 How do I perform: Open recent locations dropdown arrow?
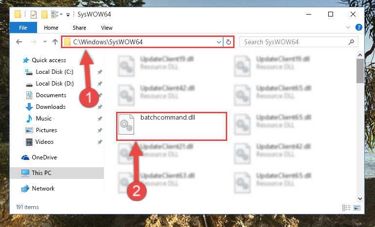(45, 42)
